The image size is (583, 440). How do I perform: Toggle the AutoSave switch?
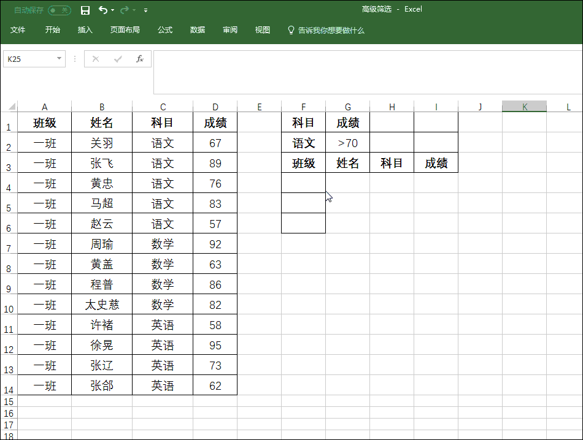pos(60,10)
